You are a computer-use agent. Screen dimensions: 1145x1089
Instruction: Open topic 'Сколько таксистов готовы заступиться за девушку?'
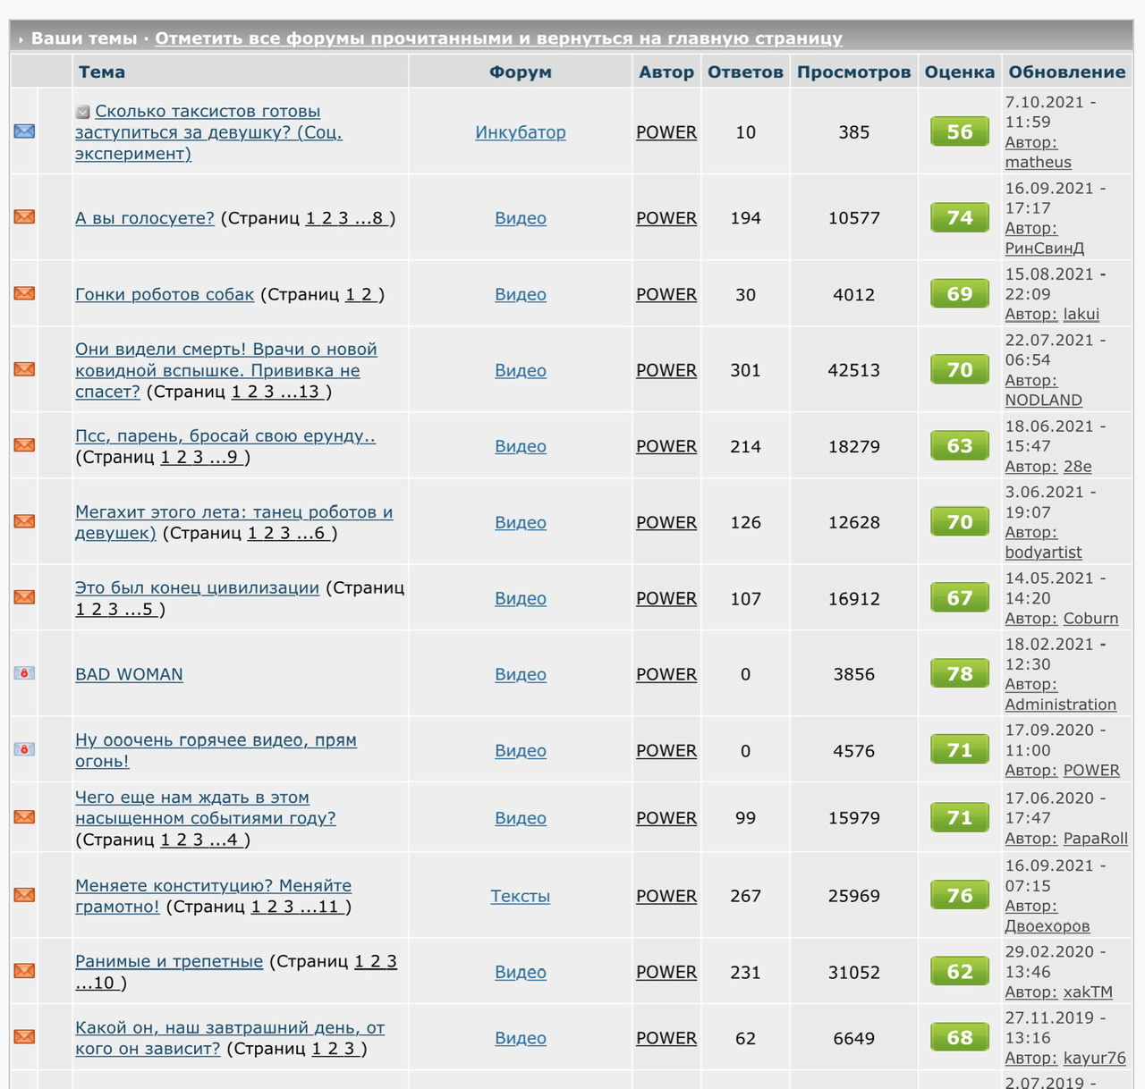[x=208, y=132]
